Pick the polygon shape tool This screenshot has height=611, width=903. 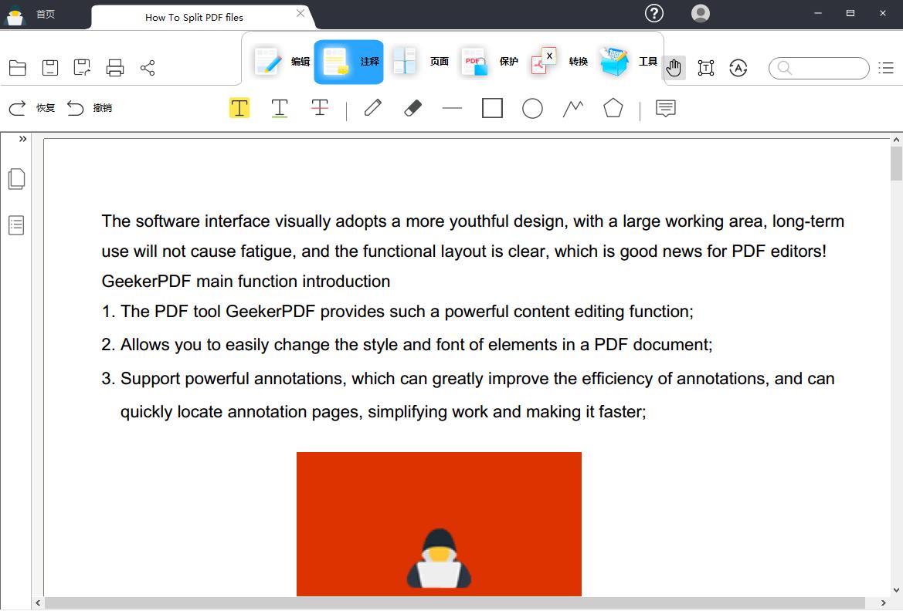(613, 108)
